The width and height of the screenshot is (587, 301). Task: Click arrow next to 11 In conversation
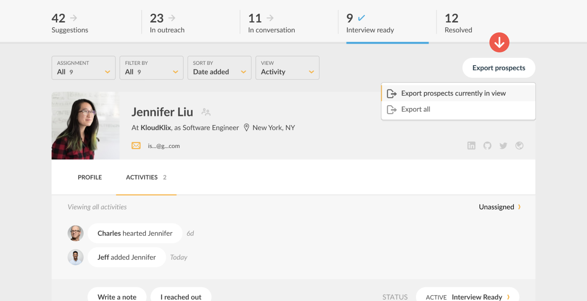[x=270, y=18]
